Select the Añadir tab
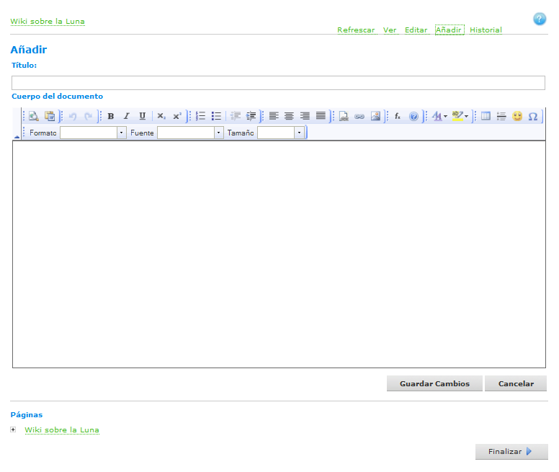Screen dimensions: 559x472 [450, 30]
